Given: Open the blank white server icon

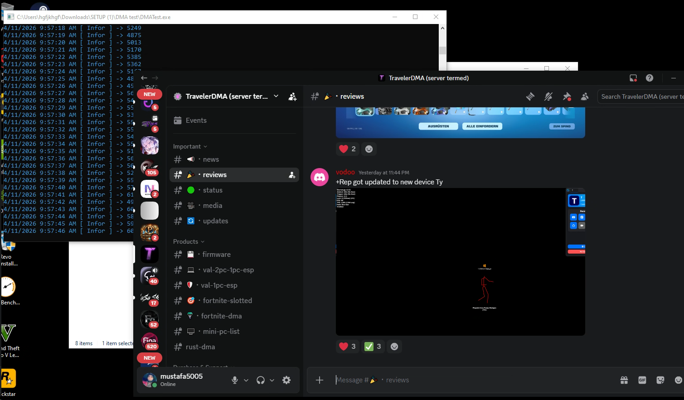Looking at the screenshot, I should click(x=150, y=211).
